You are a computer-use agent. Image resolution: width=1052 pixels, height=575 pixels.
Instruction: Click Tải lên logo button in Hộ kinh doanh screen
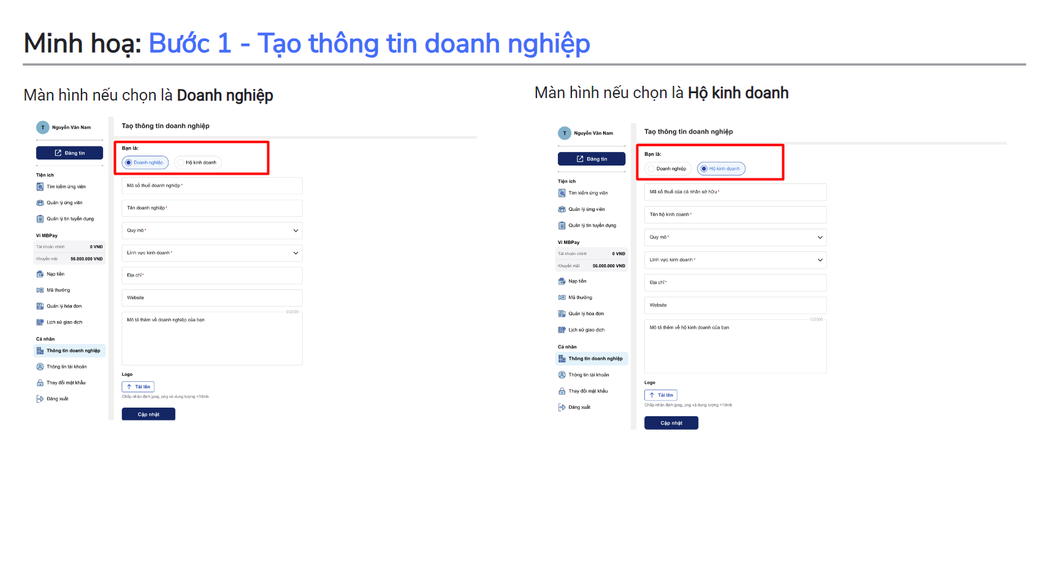(x=661, y=395)
